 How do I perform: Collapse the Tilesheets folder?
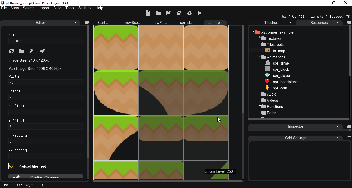tap(259, 44)
